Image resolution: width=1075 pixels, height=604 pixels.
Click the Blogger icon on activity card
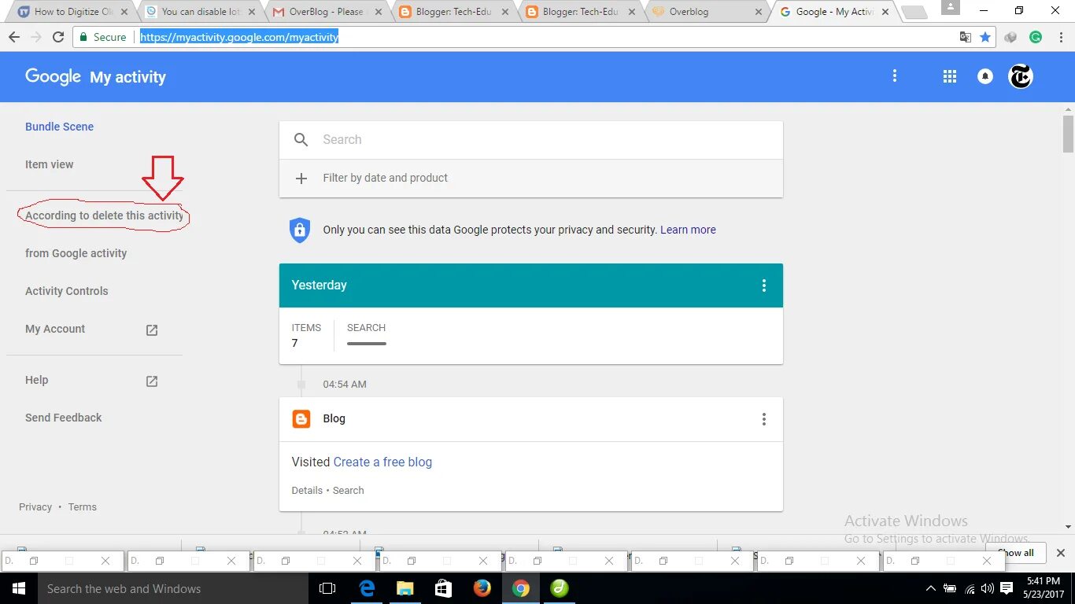tap(301, 419)
